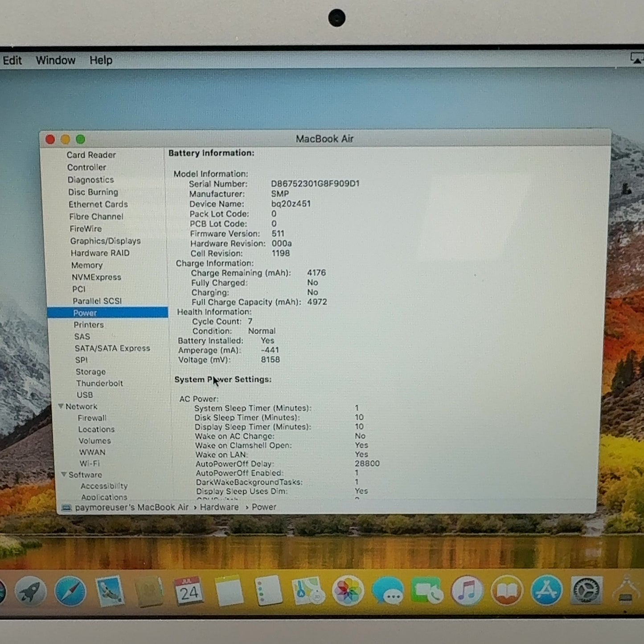This screenshot has height=644, width=644.
Task: Collapse the Network section in sidebar
Action: coord(61,406)
